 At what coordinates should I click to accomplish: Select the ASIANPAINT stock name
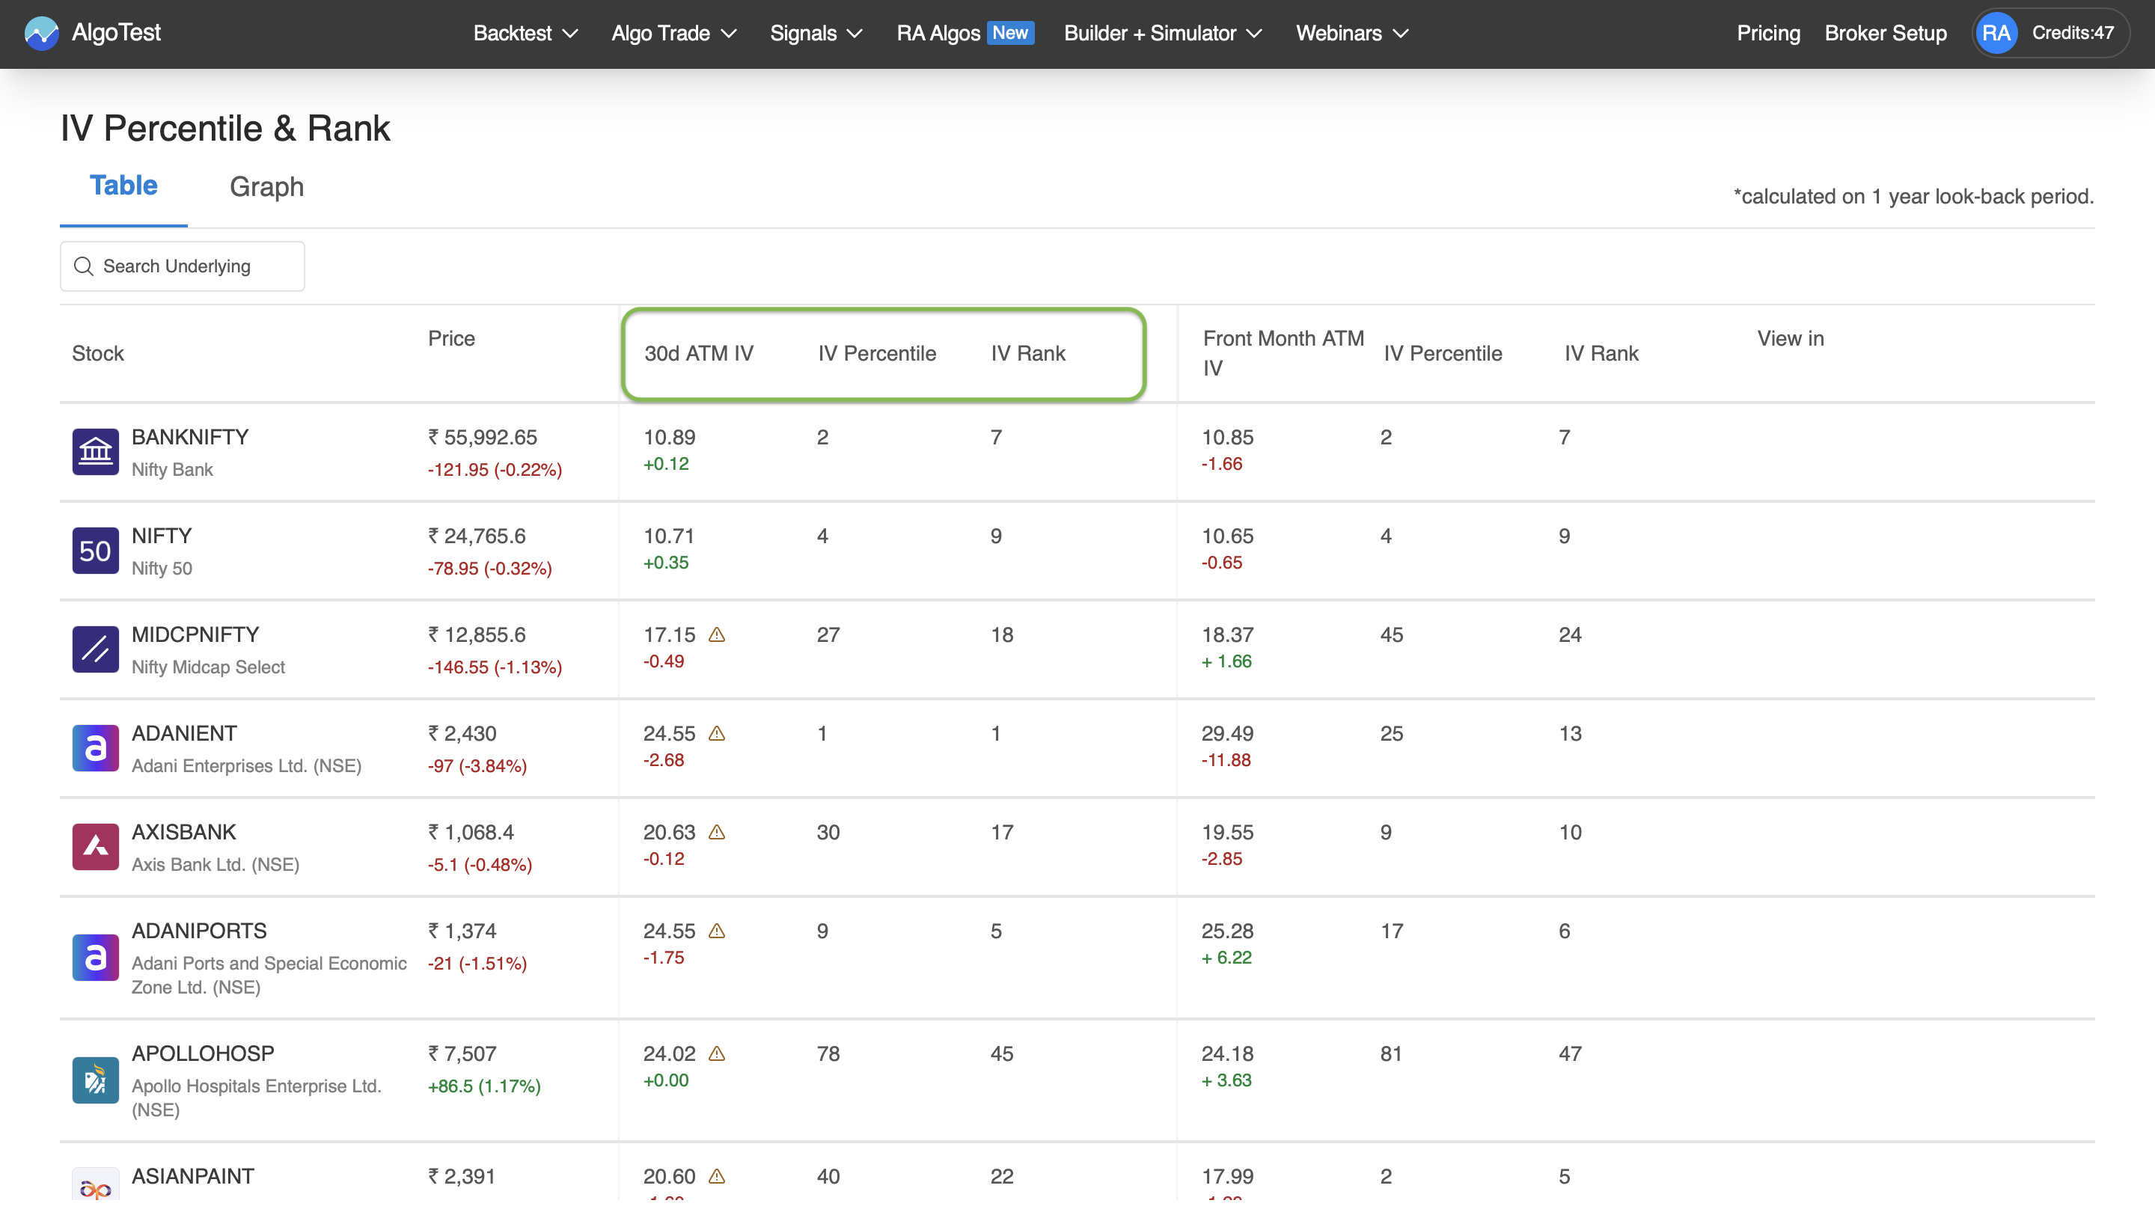(192, 1176)
